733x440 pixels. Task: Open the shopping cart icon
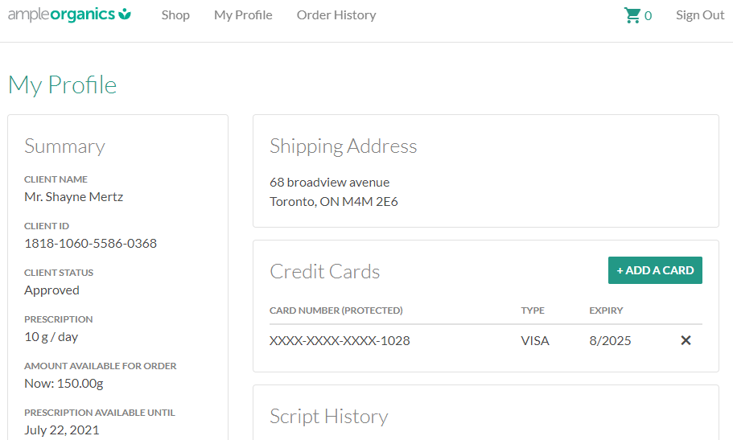632,15
